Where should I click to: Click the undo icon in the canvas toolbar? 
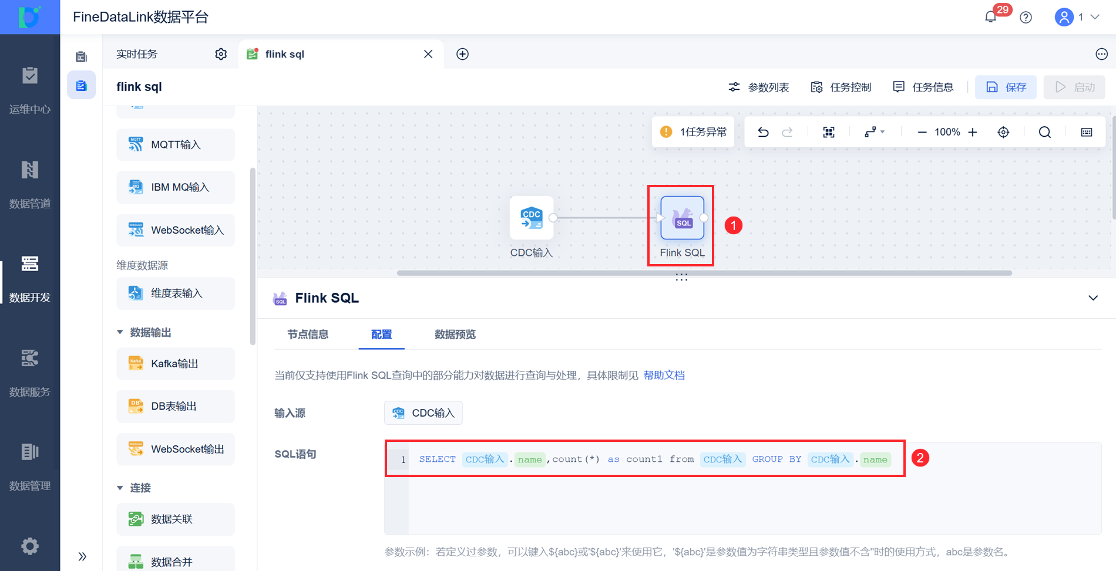pos(763,131)
